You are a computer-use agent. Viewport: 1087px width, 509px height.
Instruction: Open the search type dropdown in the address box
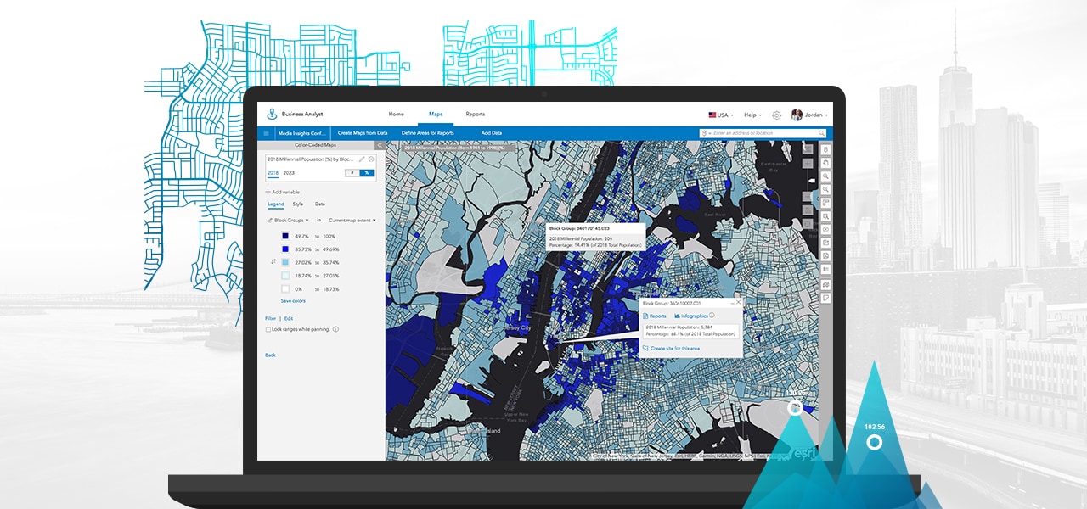point(707,133)
